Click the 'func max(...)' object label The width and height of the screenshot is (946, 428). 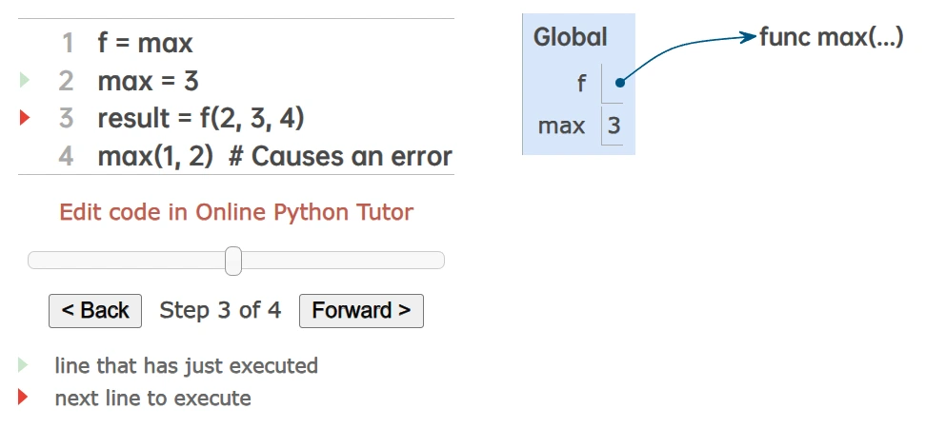pyautogui.click(x=831, y=38)
